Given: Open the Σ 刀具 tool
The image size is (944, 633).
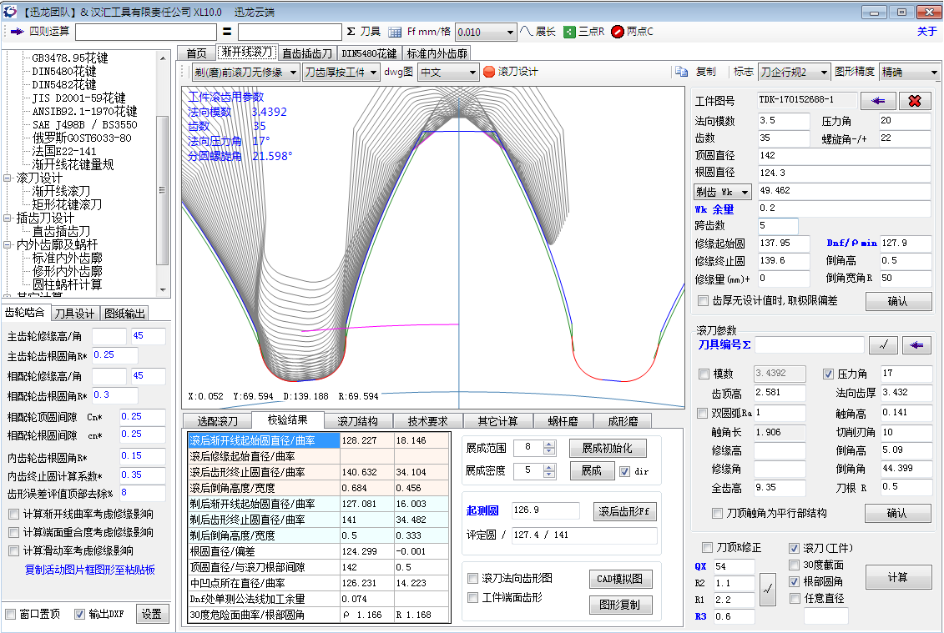Looking at the screenshot, I should (364, 32).
